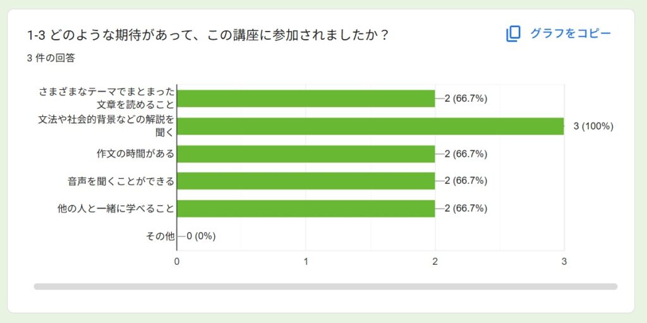647x323 pixels.
Task: Click the green bar for 文法や社会的背景などの解説を聞く
Action: pos(370,126)
